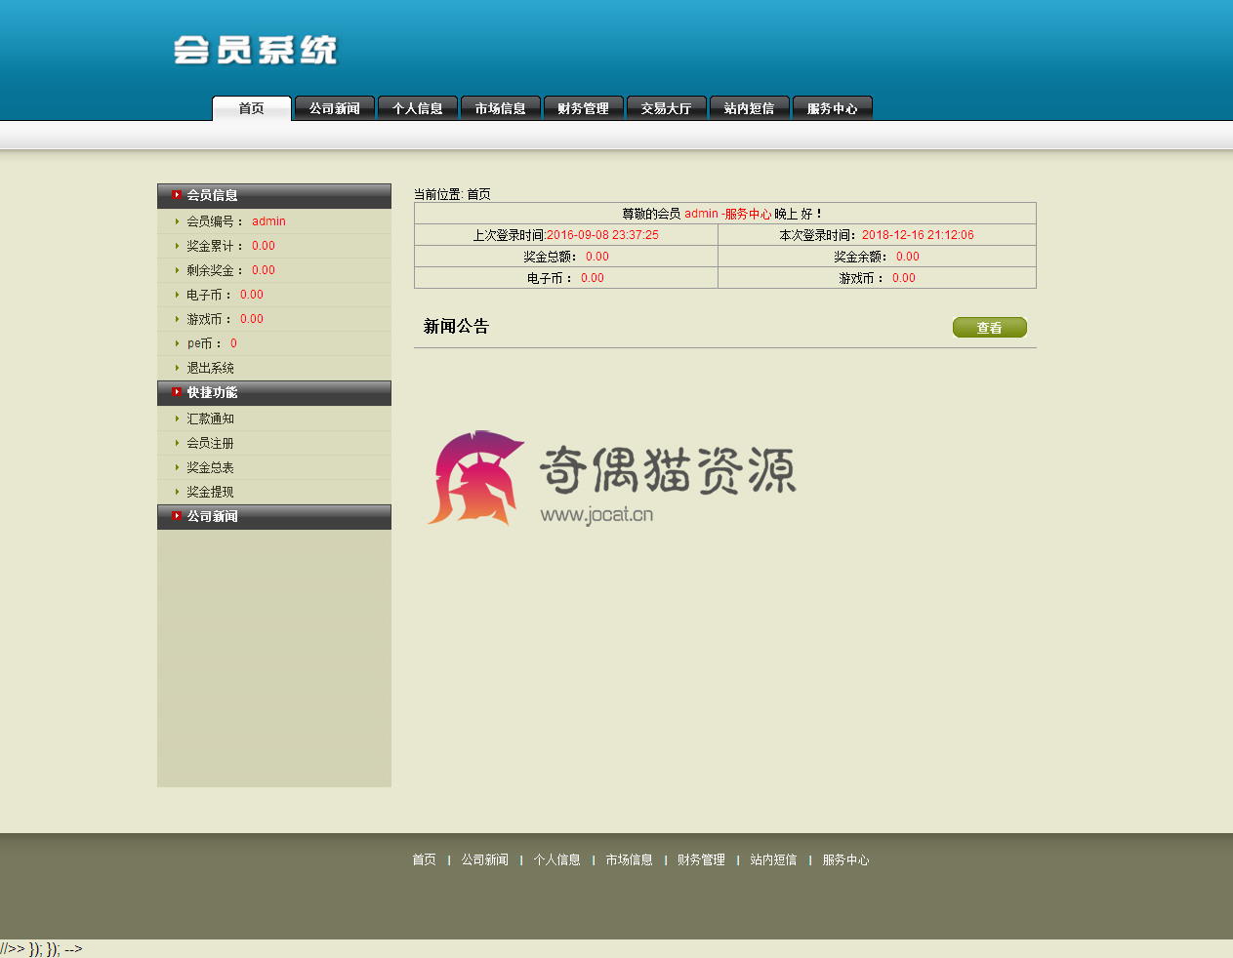Click the 剩余奖金 row in sidebar
This screenshot has width=1233, height=958.
(274, 270)
